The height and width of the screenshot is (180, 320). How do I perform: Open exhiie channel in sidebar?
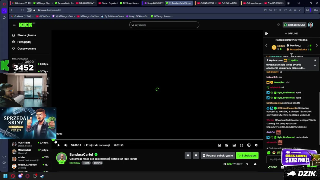[x=30, y=159]
